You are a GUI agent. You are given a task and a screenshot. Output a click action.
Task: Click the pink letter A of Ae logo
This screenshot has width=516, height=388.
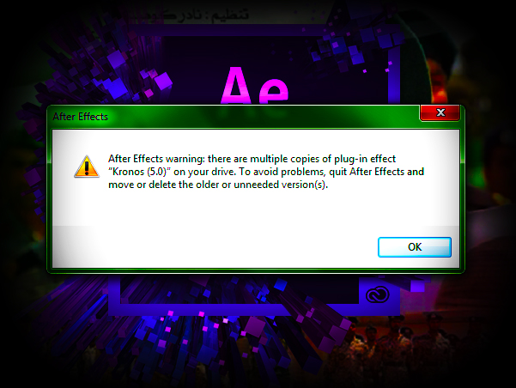[236, 86]
